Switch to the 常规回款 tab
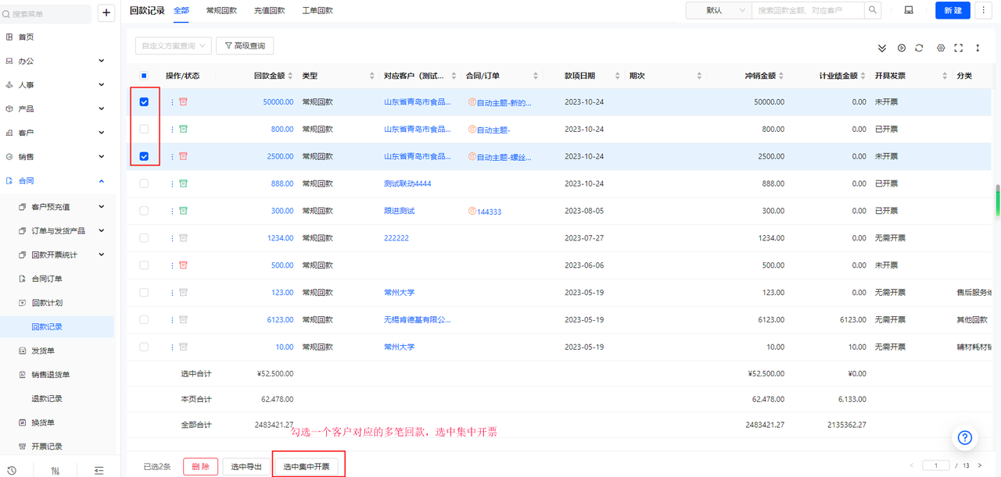The width and height of the screenshot is (1001, 477). (x=221, y=10)
